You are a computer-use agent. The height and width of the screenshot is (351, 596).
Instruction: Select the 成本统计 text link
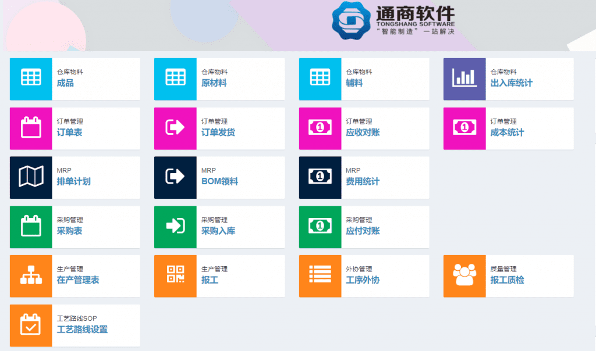coord(507,132)
